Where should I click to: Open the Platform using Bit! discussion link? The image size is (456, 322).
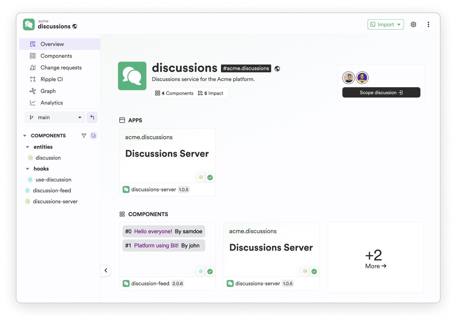[156, 246]
